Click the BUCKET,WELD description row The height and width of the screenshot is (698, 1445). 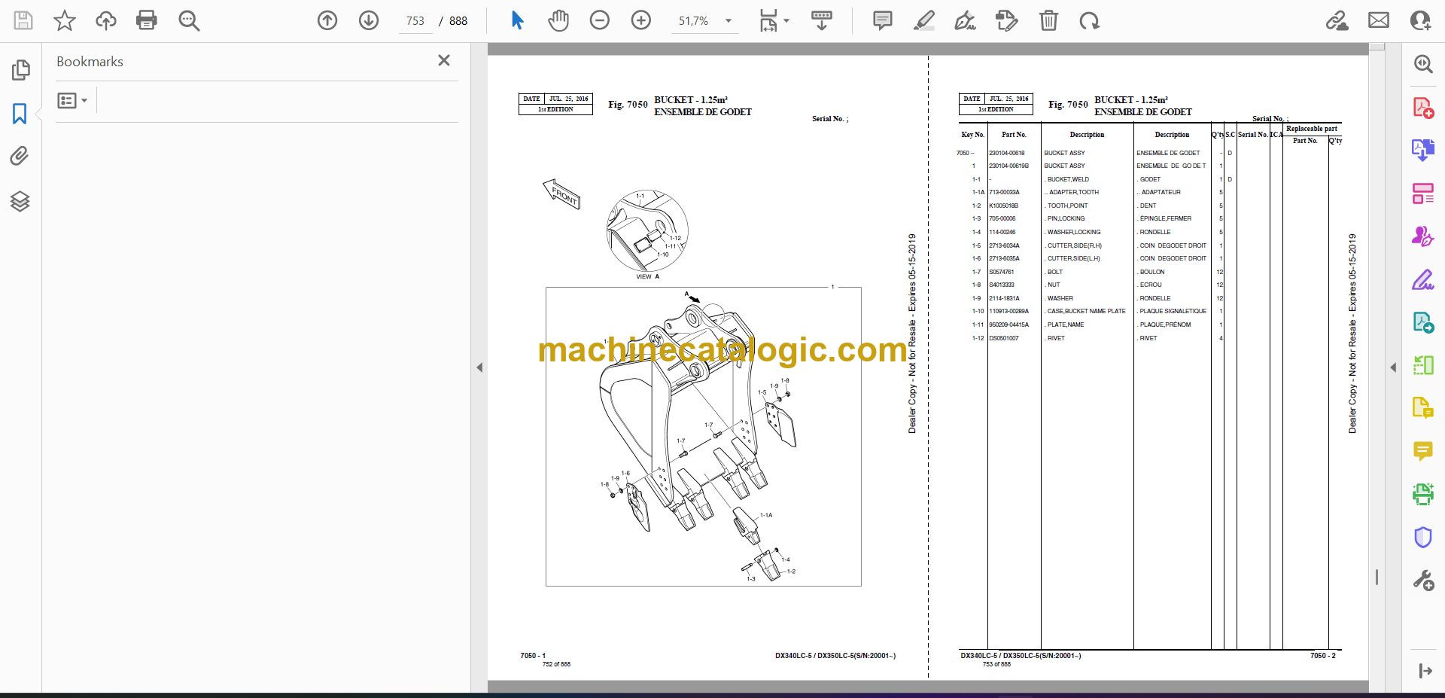(x=1068, y=179)
